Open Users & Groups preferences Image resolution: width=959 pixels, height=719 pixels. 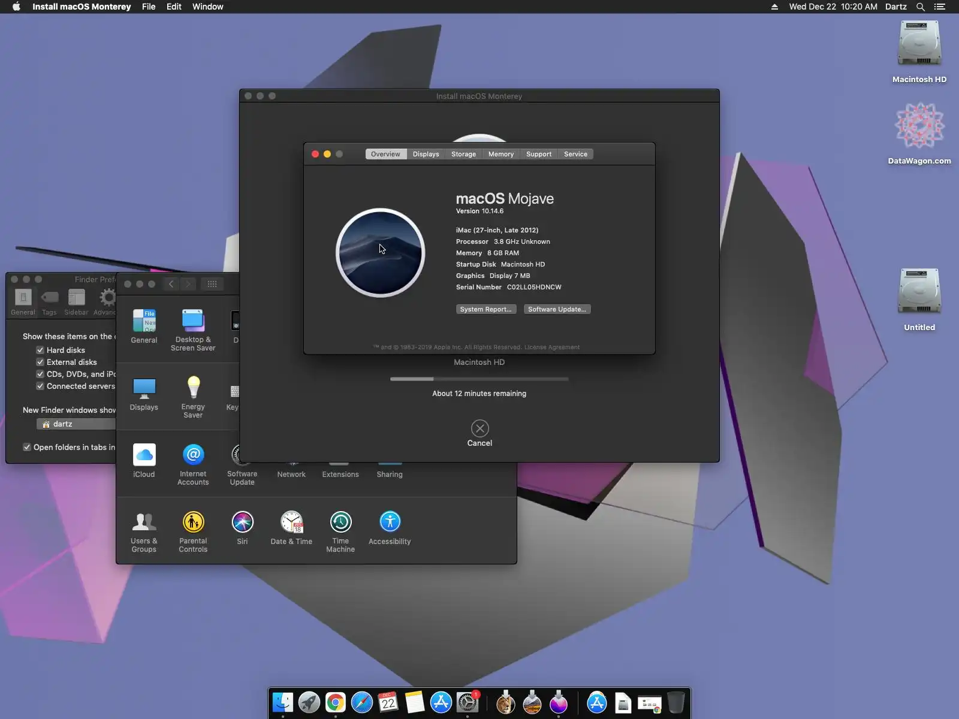click(x=144, y=531)
